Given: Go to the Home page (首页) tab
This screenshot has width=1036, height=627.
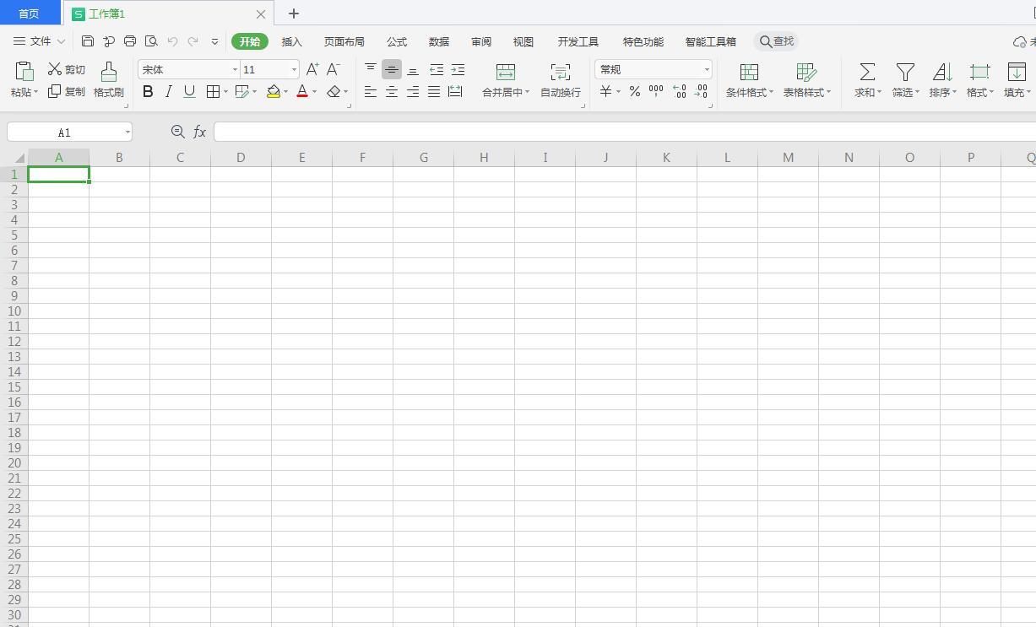Looking at the screenshot, I should point(30,13).
